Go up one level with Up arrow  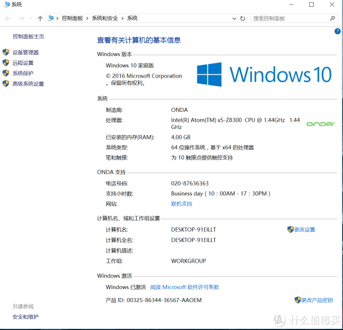40,18
